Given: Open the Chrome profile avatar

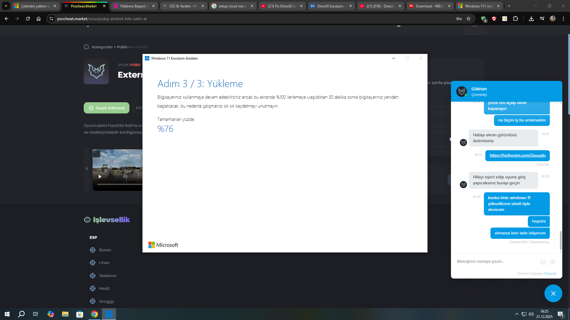Looking at the screenshot, I should pos(552,19).
